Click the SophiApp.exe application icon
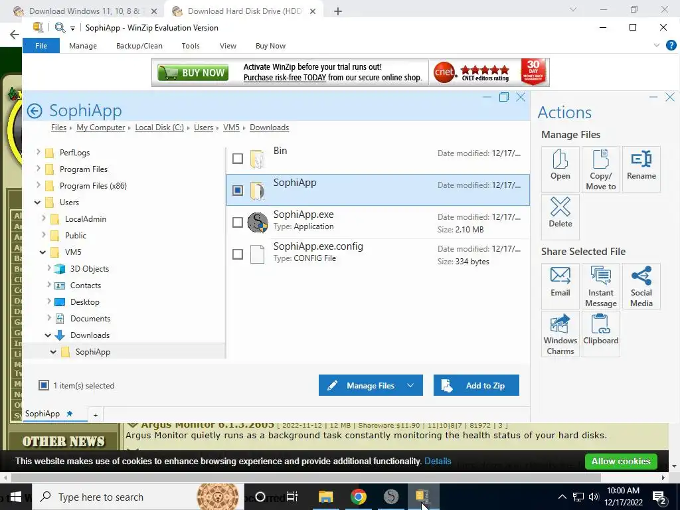The image size is (680, 510). point(258,222)
